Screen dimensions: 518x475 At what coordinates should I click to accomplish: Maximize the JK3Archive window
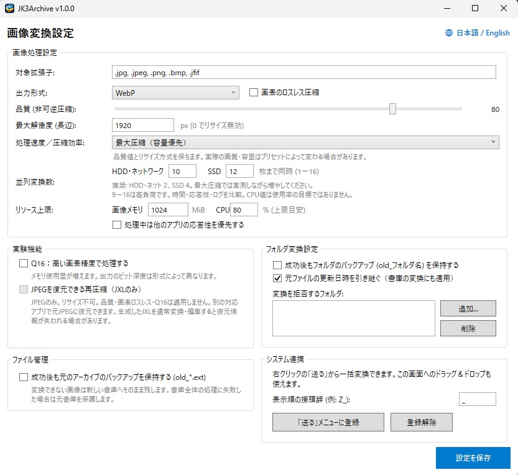475,8
